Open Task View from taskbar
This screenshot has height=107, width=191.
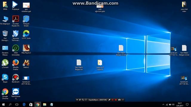tap(17, 104)
